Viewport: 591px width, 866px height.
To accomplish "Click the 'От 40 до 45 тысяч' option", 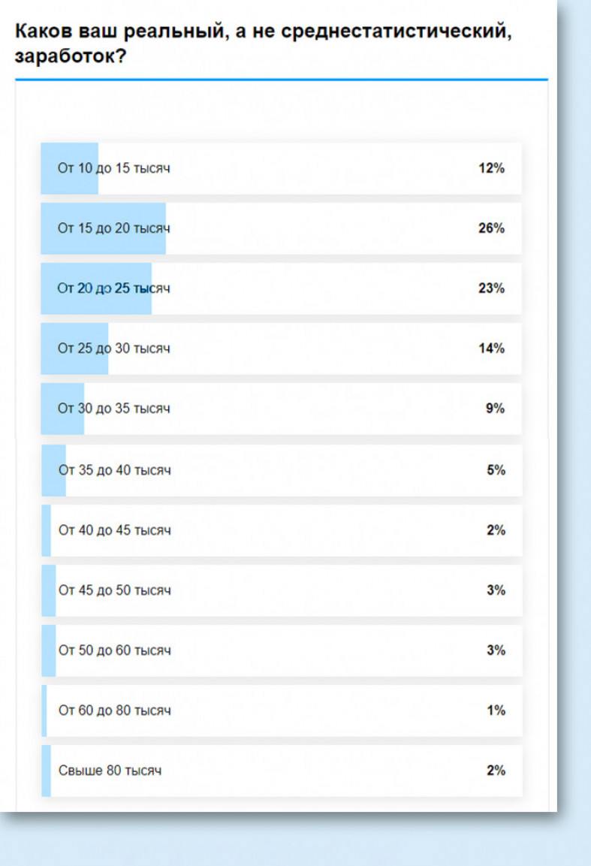I will 282,530.
